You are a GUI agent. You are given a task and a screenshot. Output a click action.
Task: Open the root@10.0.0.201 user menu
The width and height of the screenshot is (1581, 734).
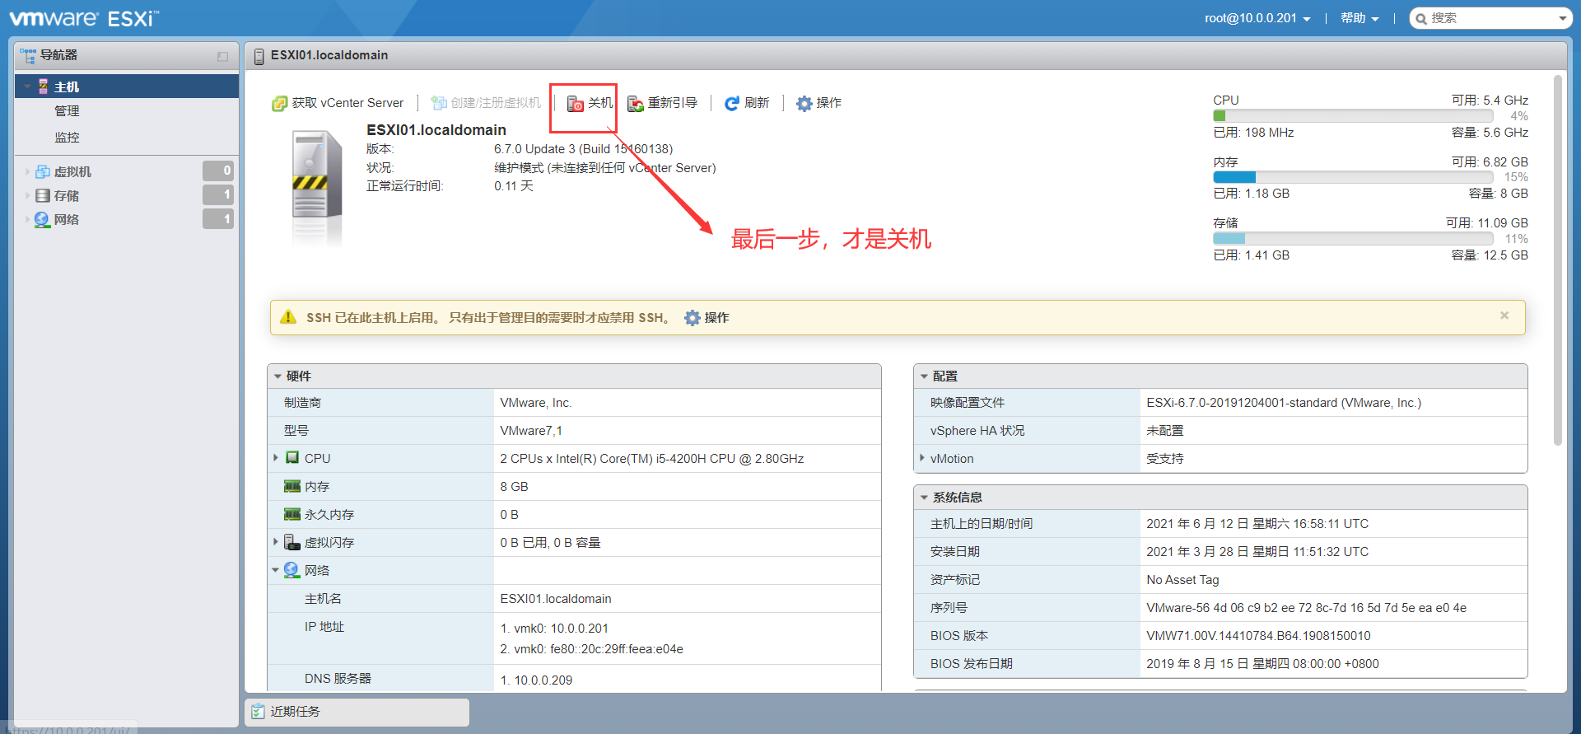click(1257, 18)
